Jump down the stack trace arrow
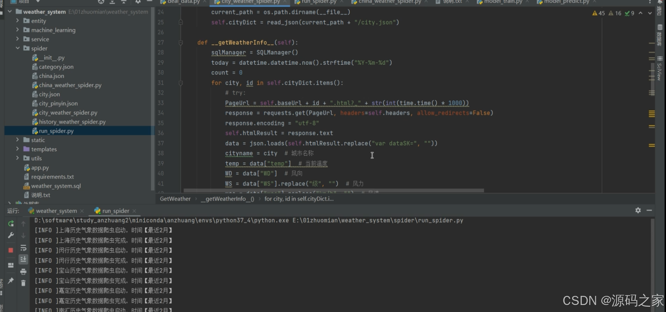This screenshot has height=312, width=666. pyautogui.click(x=23, y=236)
